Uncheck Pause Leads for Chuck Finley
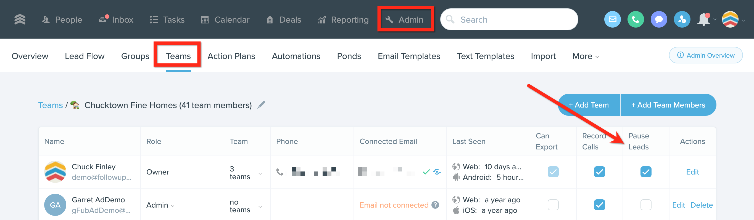The image size is (754, 220). click(x=646, y=172)
